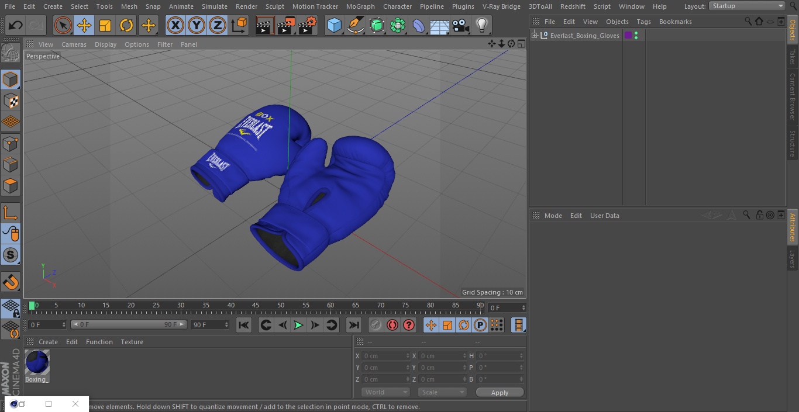Go to start of animation

pos(244,325)
